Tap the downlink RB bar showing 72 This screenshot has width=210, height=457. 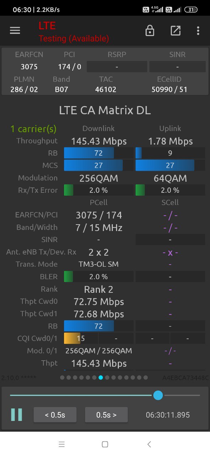(99, 153)
